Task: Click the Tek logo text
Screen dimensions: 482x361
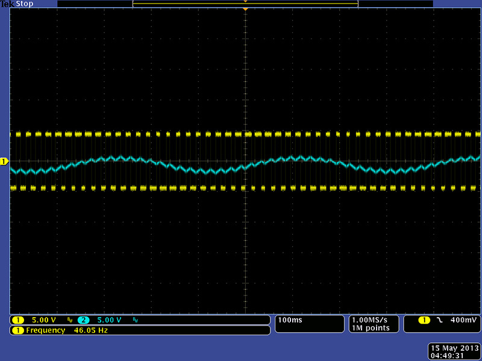Action: (x=8, y=4)
